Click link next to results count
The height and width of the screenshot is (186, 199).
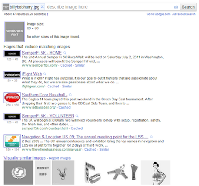(x=48, y=14)
